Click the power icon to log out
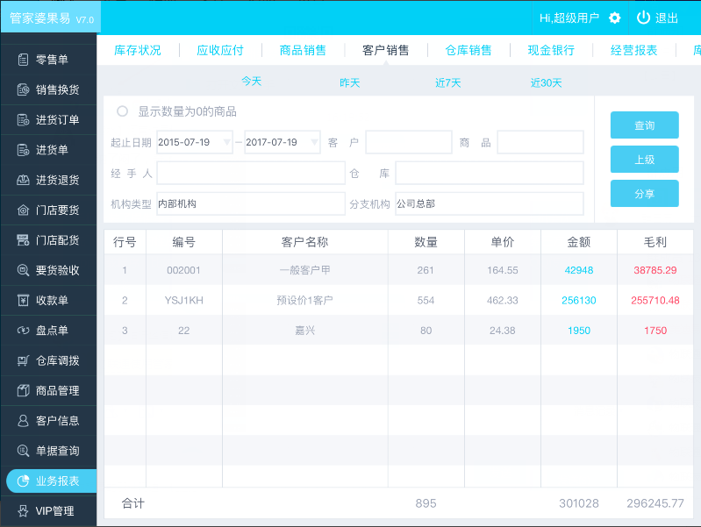This screenshot has width=701, height=527. click(643, 18)
